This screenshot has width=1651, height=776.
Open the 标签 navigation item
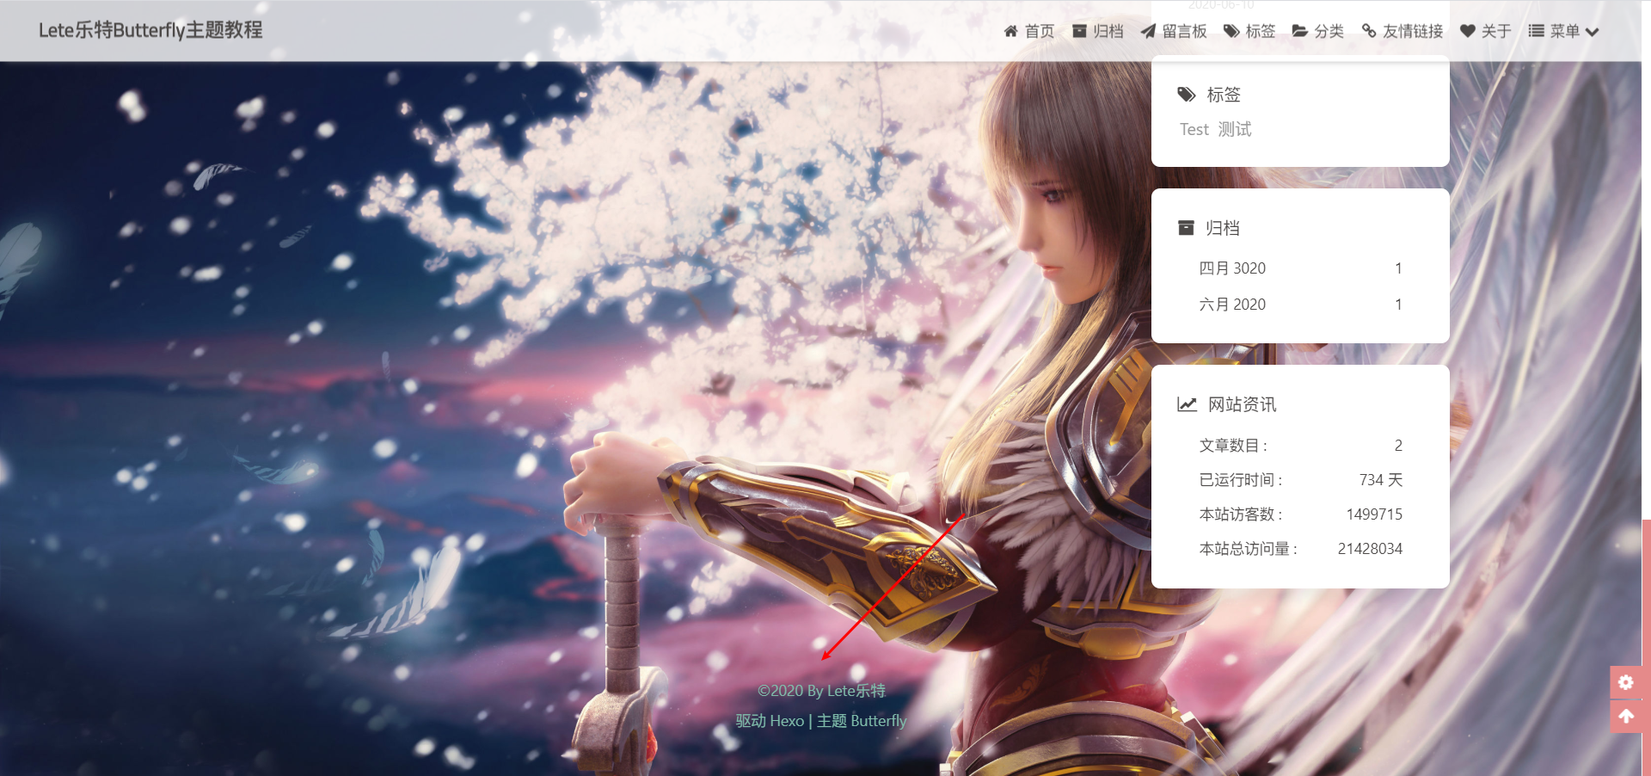(x=1261, y=31)
